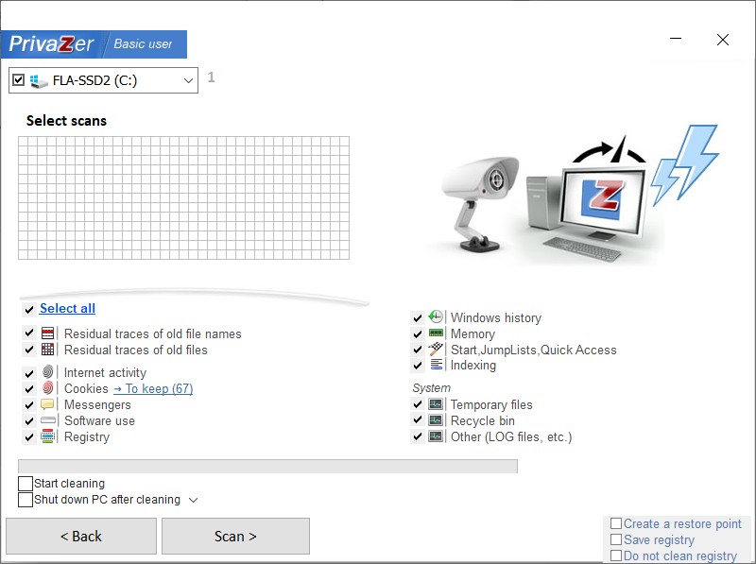Click the Start, JumpLists, Quick Access icon
Viewport: 756px width, 564px height.
coord(436,349)
